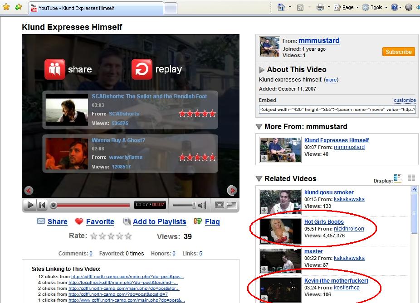Click the browser Home icon
The image size is (420, 303).
point(281,7)
